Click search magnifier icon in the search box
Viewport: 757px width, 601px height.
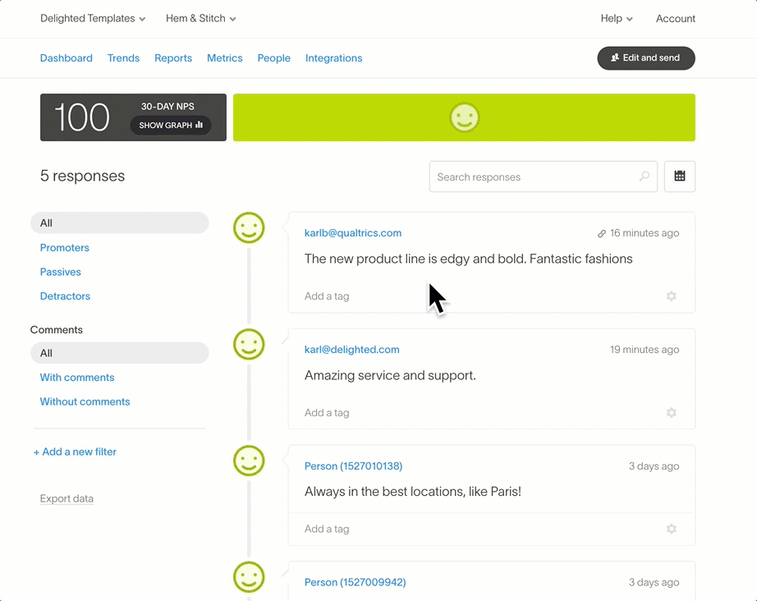(x=644, y=177)
